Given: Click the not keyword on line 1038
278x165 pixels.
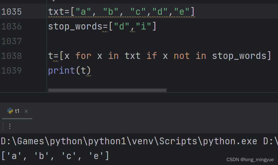Looking at the screenshot, I should pos(182,55).
